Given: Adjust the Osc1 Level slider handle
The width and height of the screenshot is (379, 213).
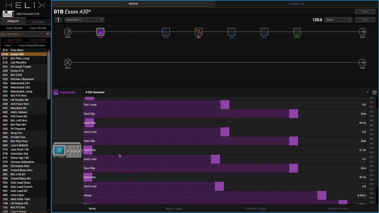Looking at the screenshot, I should 225,105.
